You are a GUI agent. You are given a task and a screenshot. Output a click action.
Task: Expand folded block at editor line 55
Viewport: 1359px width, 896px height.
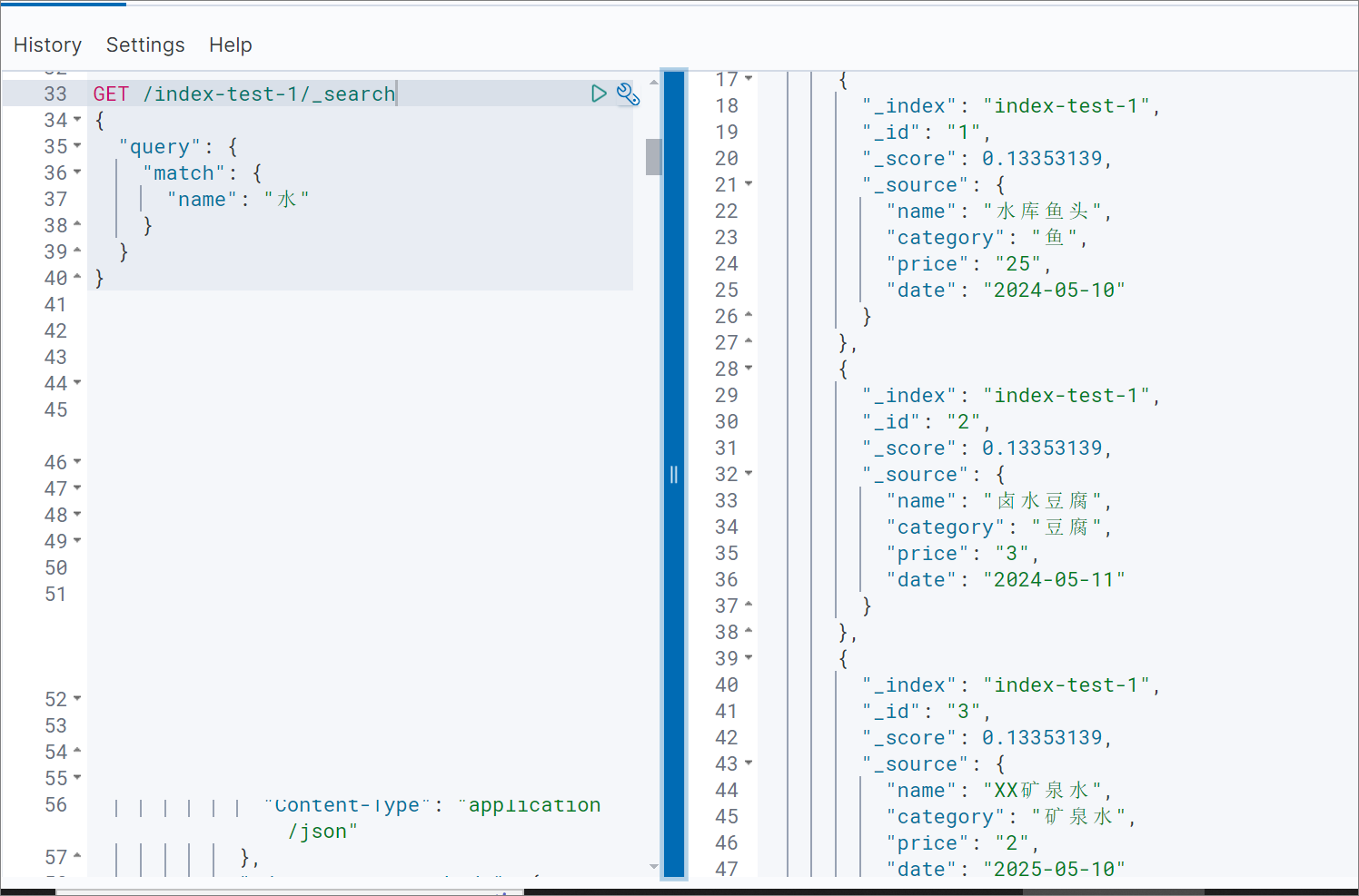77,778
